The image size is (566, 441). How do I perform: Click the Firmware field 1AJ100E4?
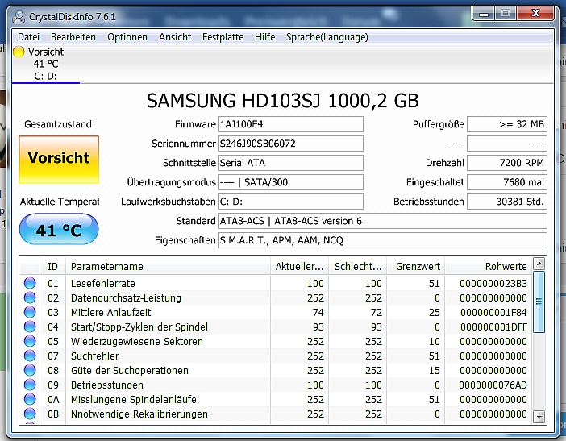[290, 124]
